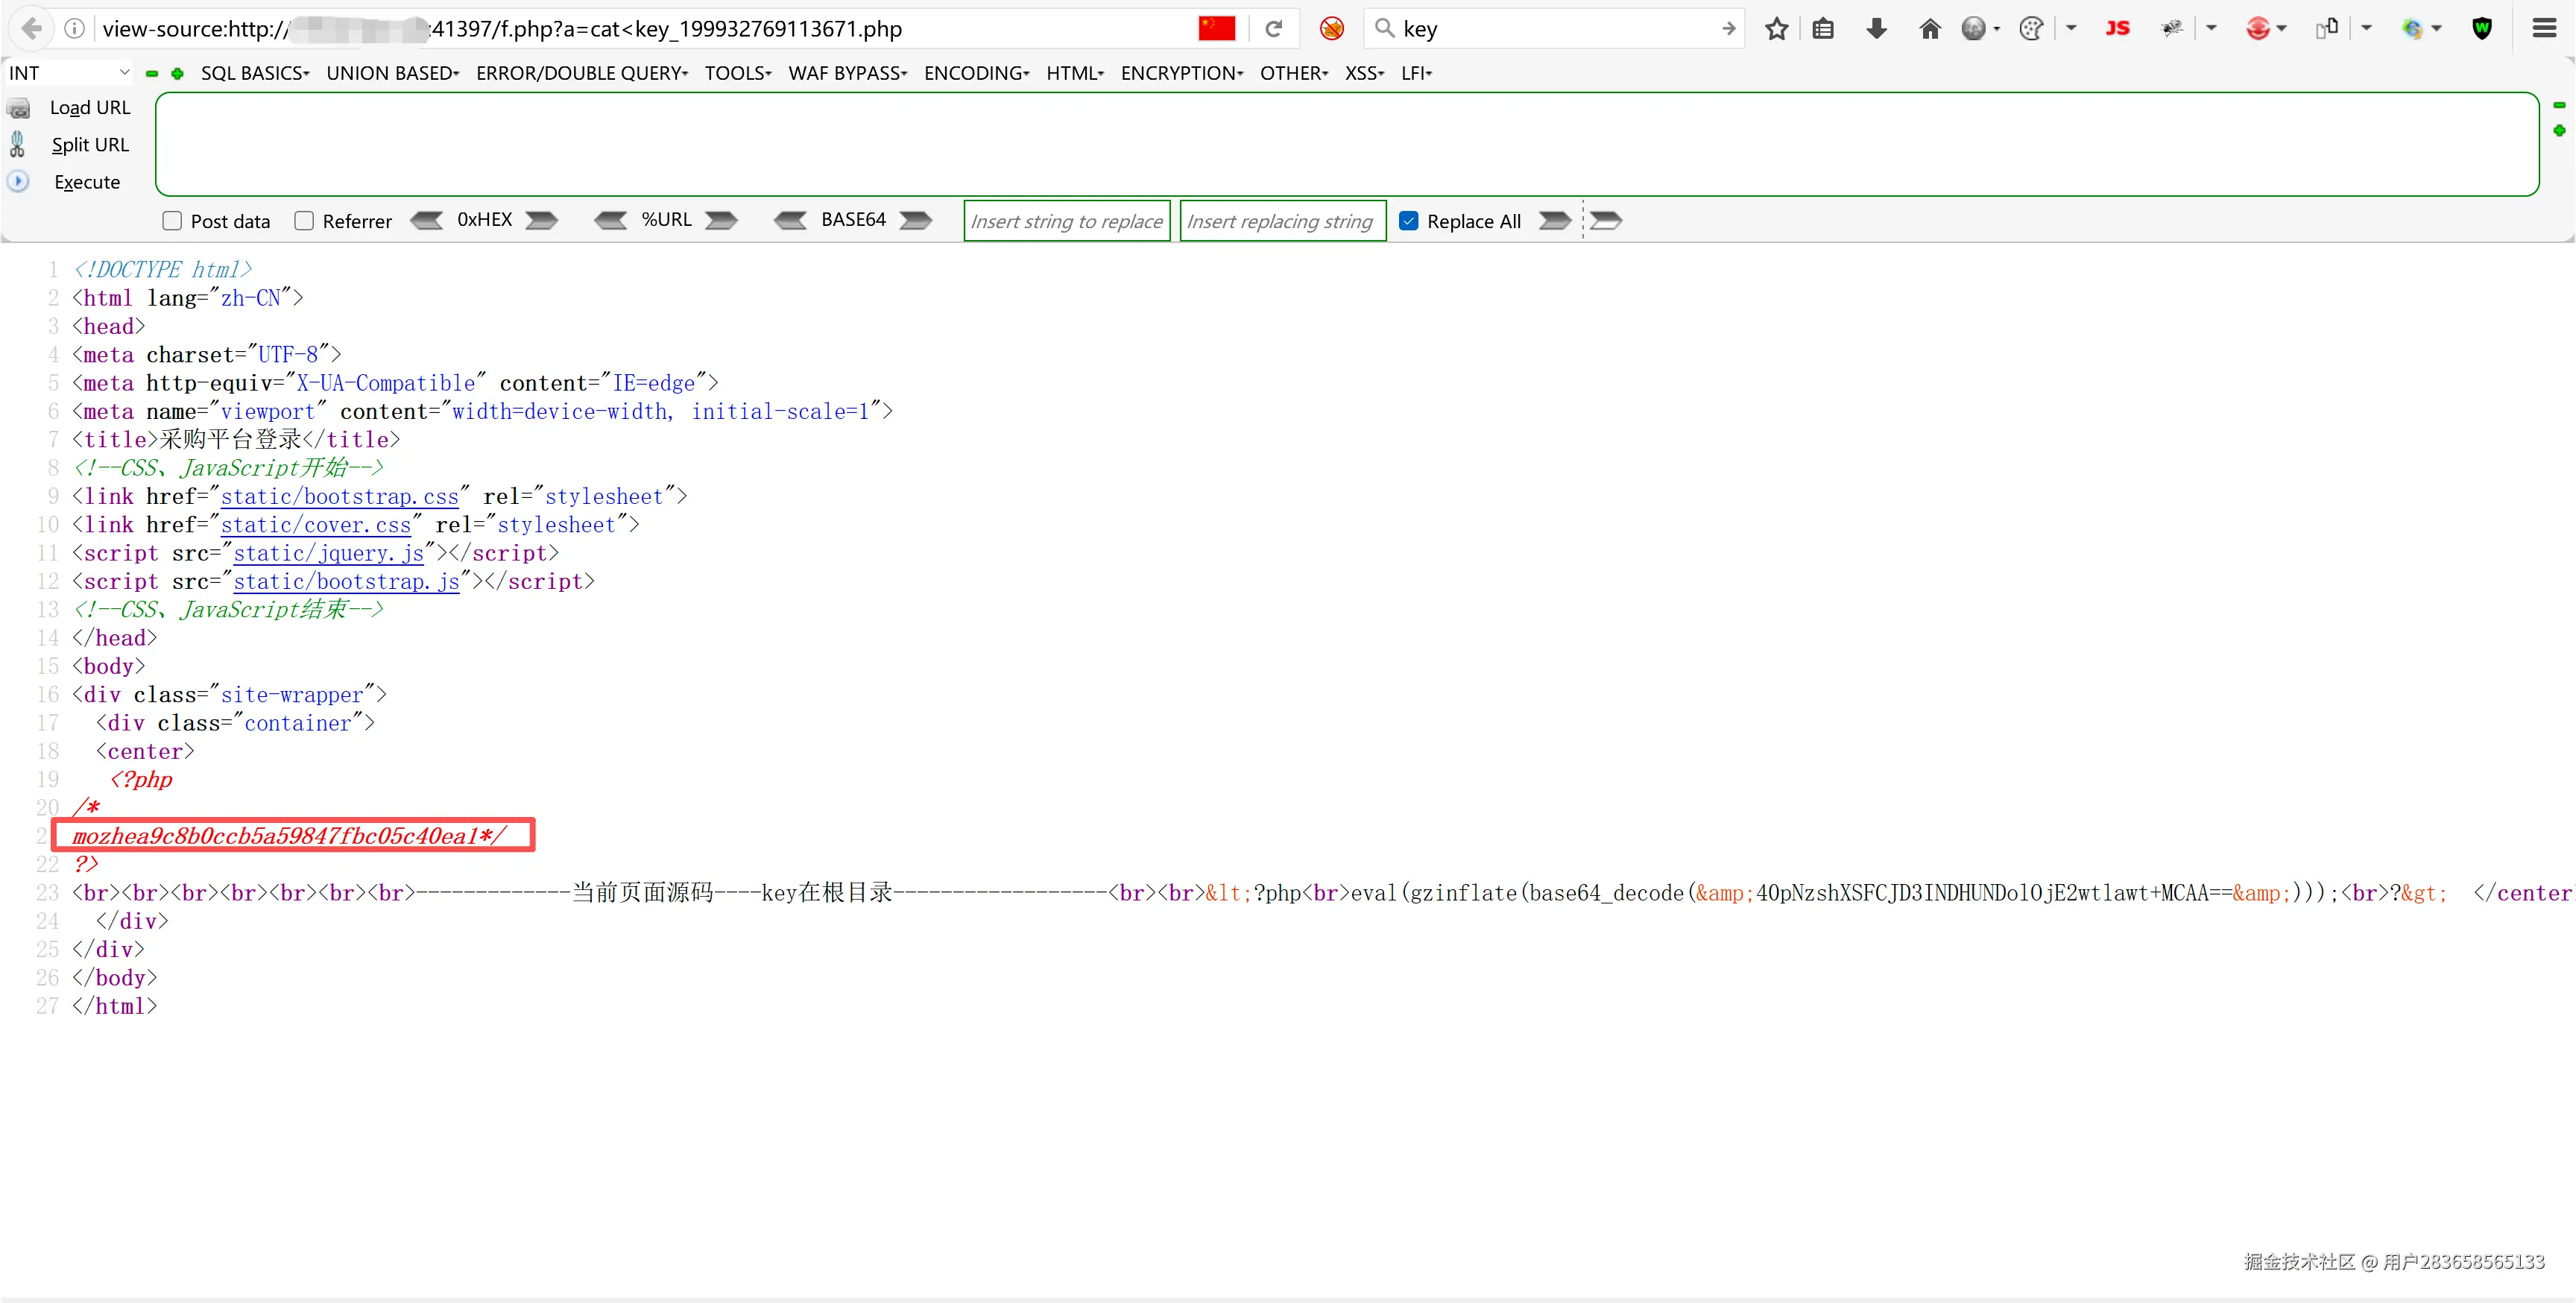Expand the UNION BASED menu
Image resolution: width=2576 pixels, height=1303 pixels.
[392, 73]
